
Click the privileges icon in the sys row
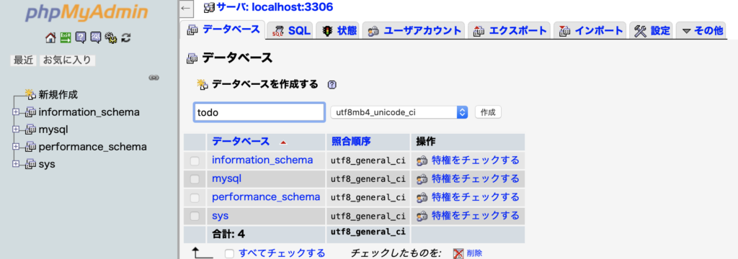pyautogui.click(x=422, y=216)
